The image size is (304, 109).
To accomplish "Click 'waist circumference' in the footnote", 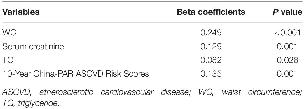I will (x=262, y=92).
